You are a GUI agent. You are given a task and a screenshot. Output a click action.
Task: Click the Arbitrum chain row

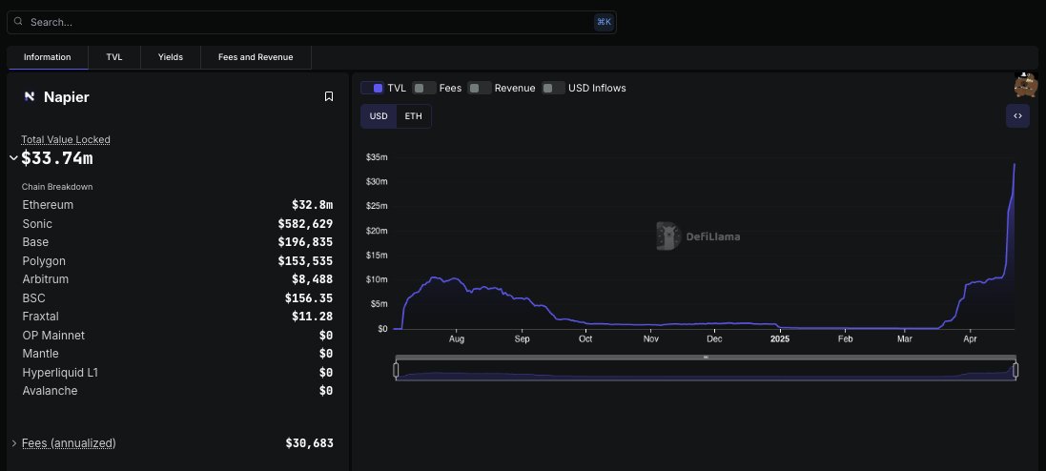(x=177, y=279)
